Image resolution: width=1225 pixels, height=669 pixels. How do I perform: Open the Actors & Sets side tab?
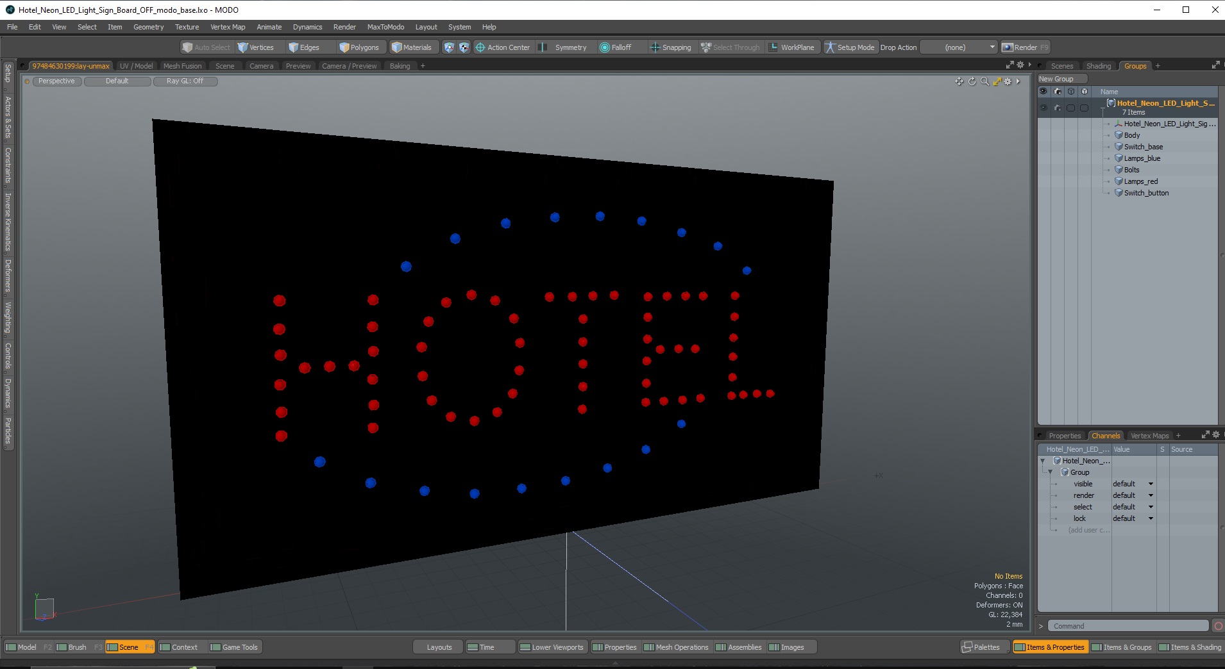[x=8, y=117]
